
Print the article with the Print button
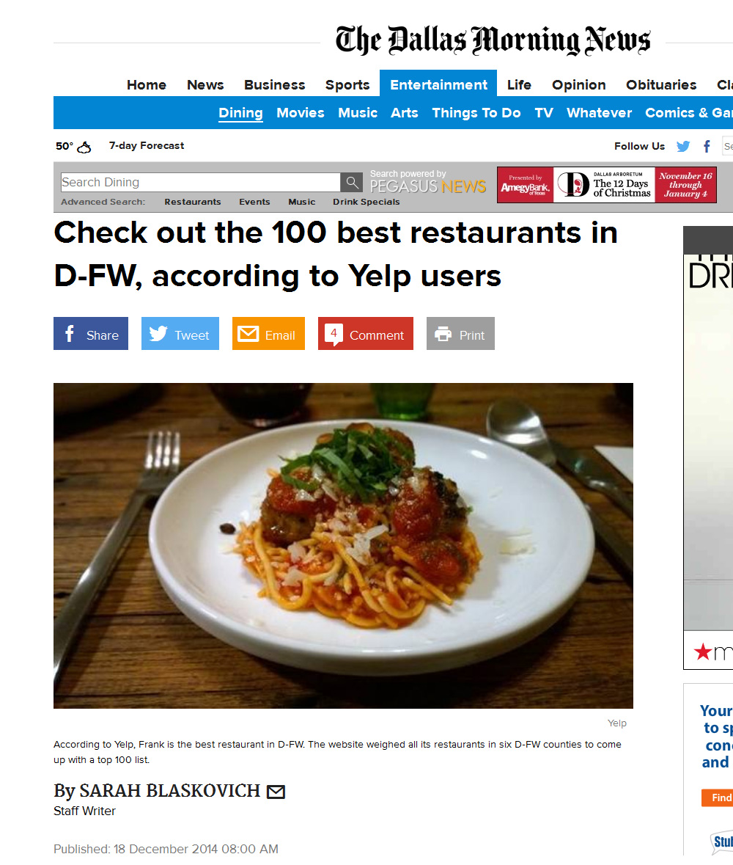click(x=461, y=333)
